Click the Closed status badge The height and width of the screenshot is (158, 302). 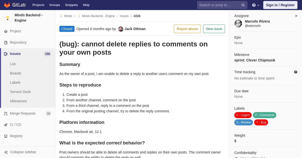(67, 29)
